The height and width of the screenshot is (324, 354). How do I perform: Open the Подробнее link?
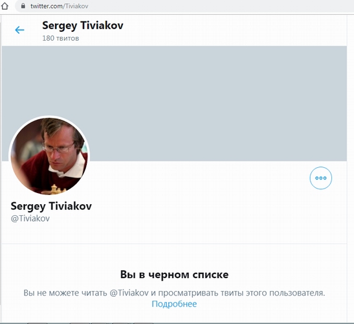[174, 304]
